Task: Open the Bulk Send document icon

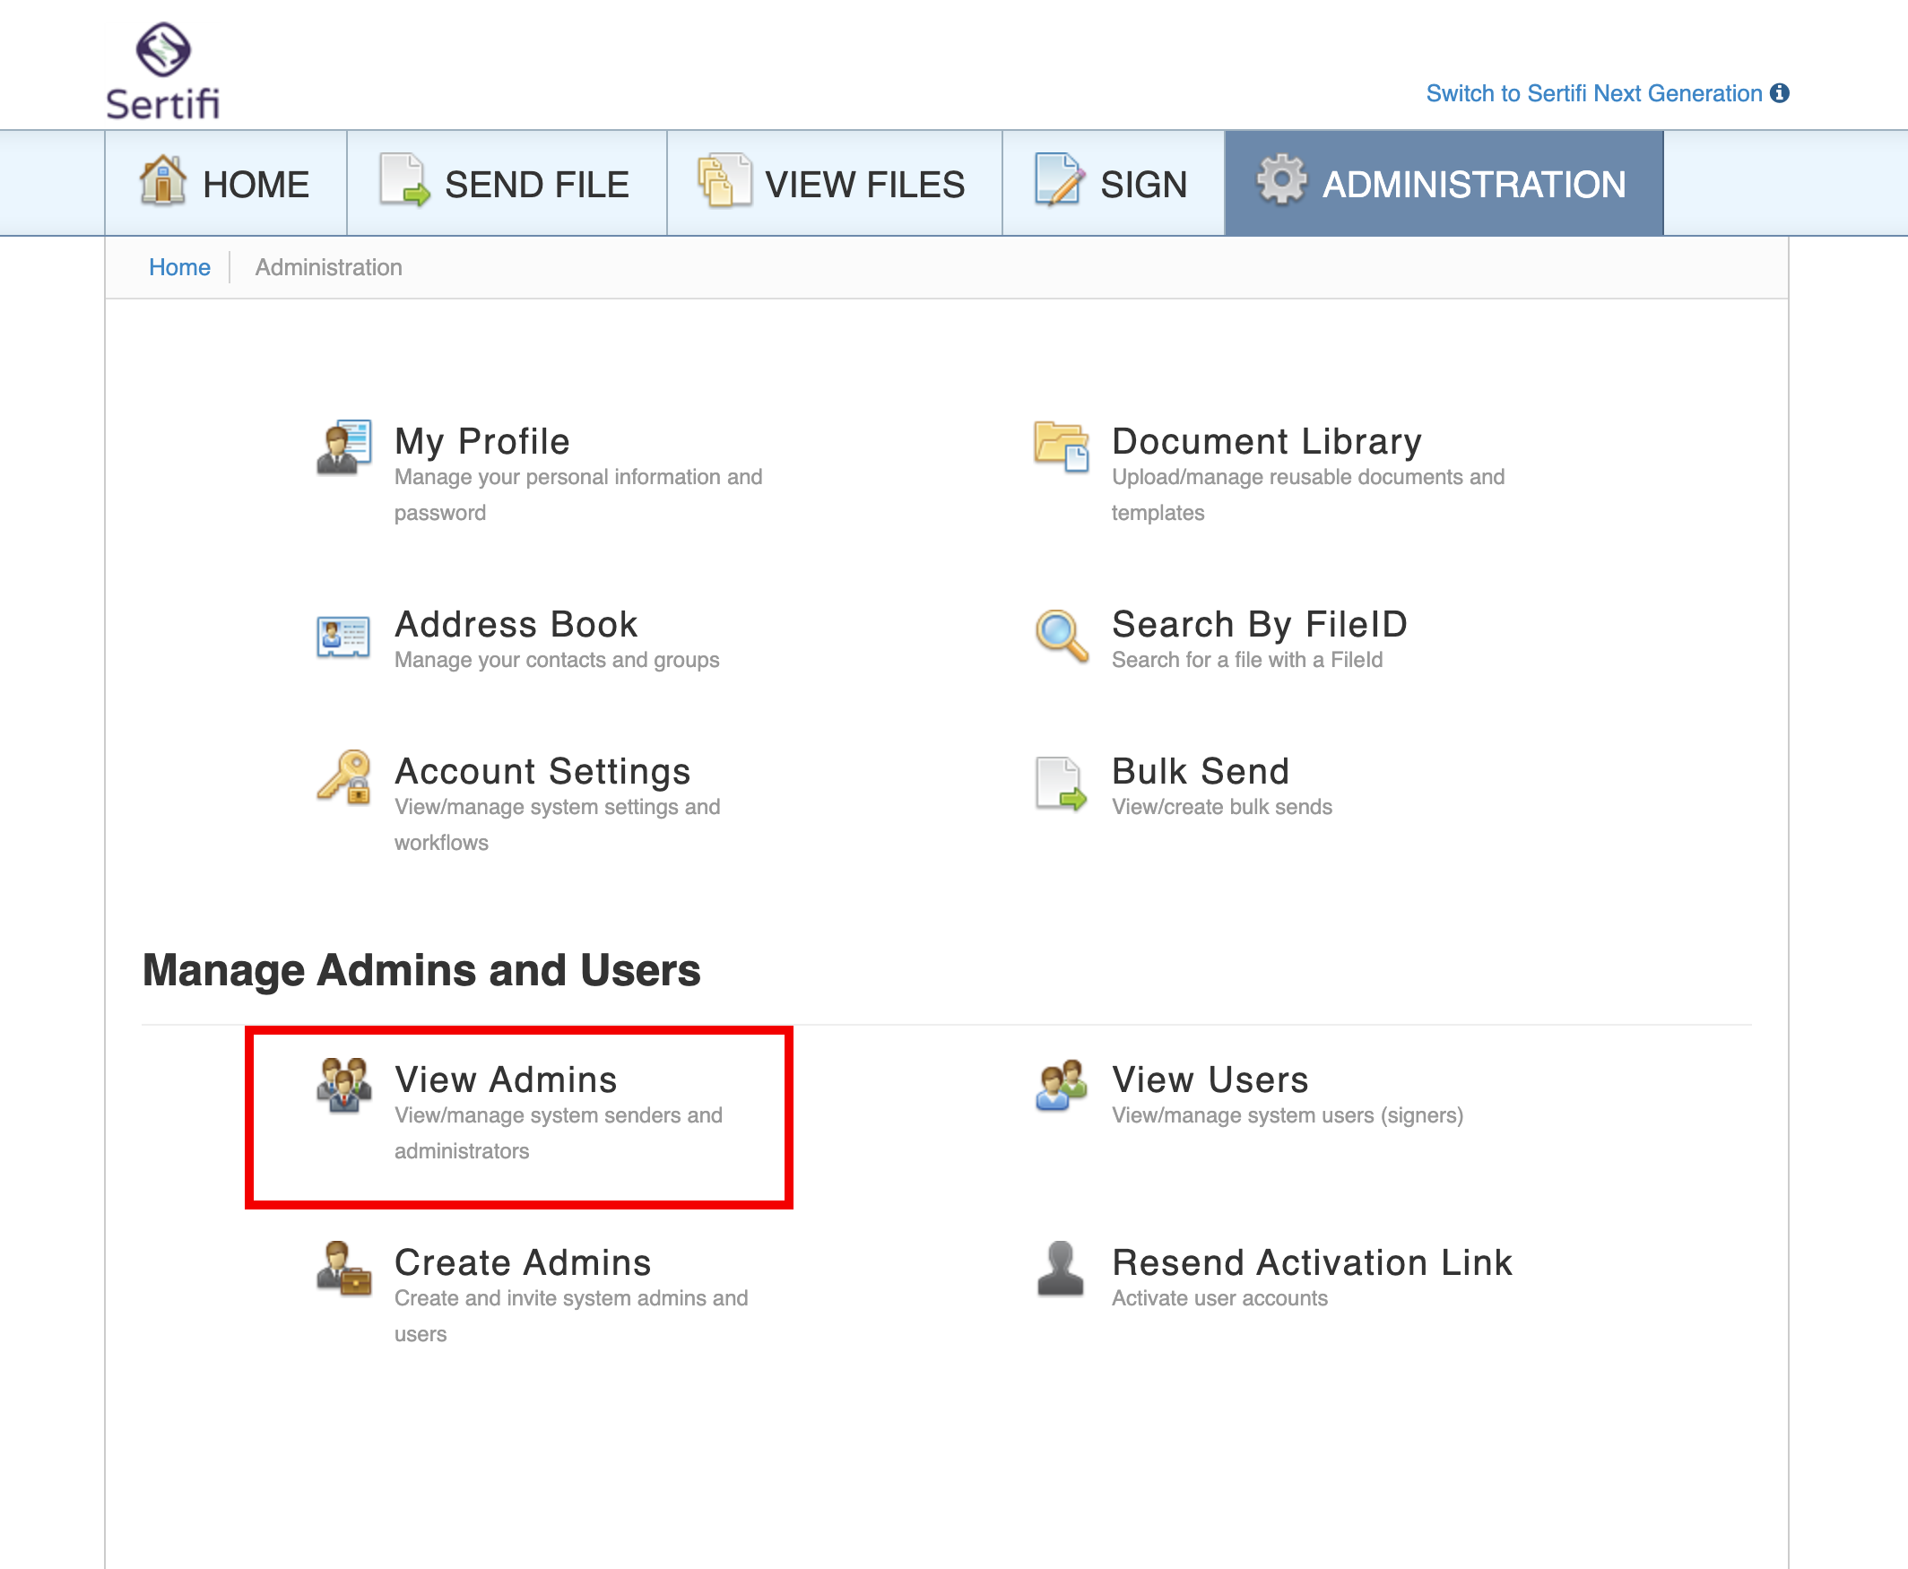Action: (x=1061, y=784)
